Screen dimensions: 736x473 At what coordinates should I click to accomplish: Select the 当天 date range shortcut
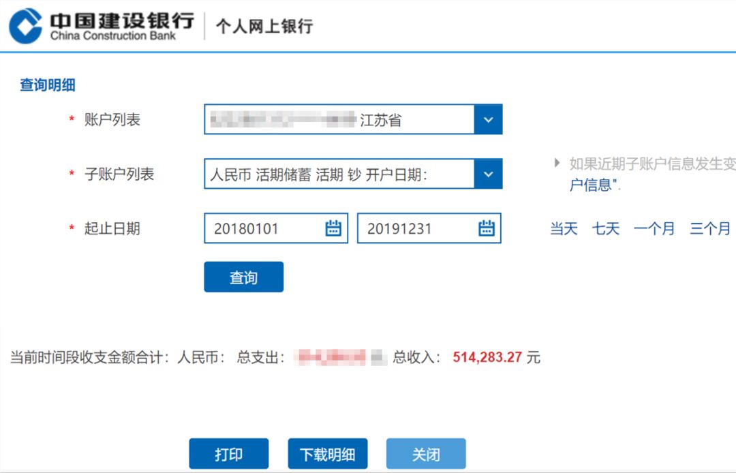coord(563,230)
